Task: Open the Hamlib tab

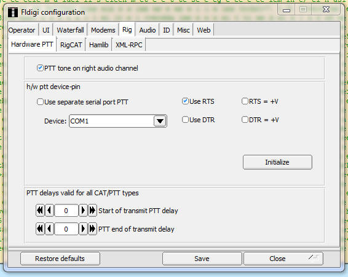Action: click(99, 45)
